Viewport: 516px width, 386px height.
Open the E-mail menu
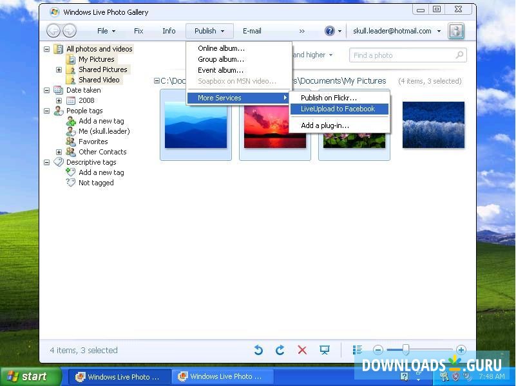click(x=251, y=30)
